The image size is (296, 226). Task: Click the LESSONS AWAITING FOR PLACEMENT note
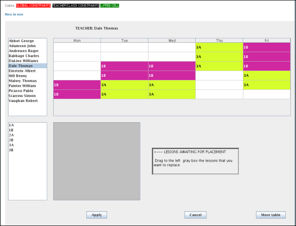pos(195,161)
